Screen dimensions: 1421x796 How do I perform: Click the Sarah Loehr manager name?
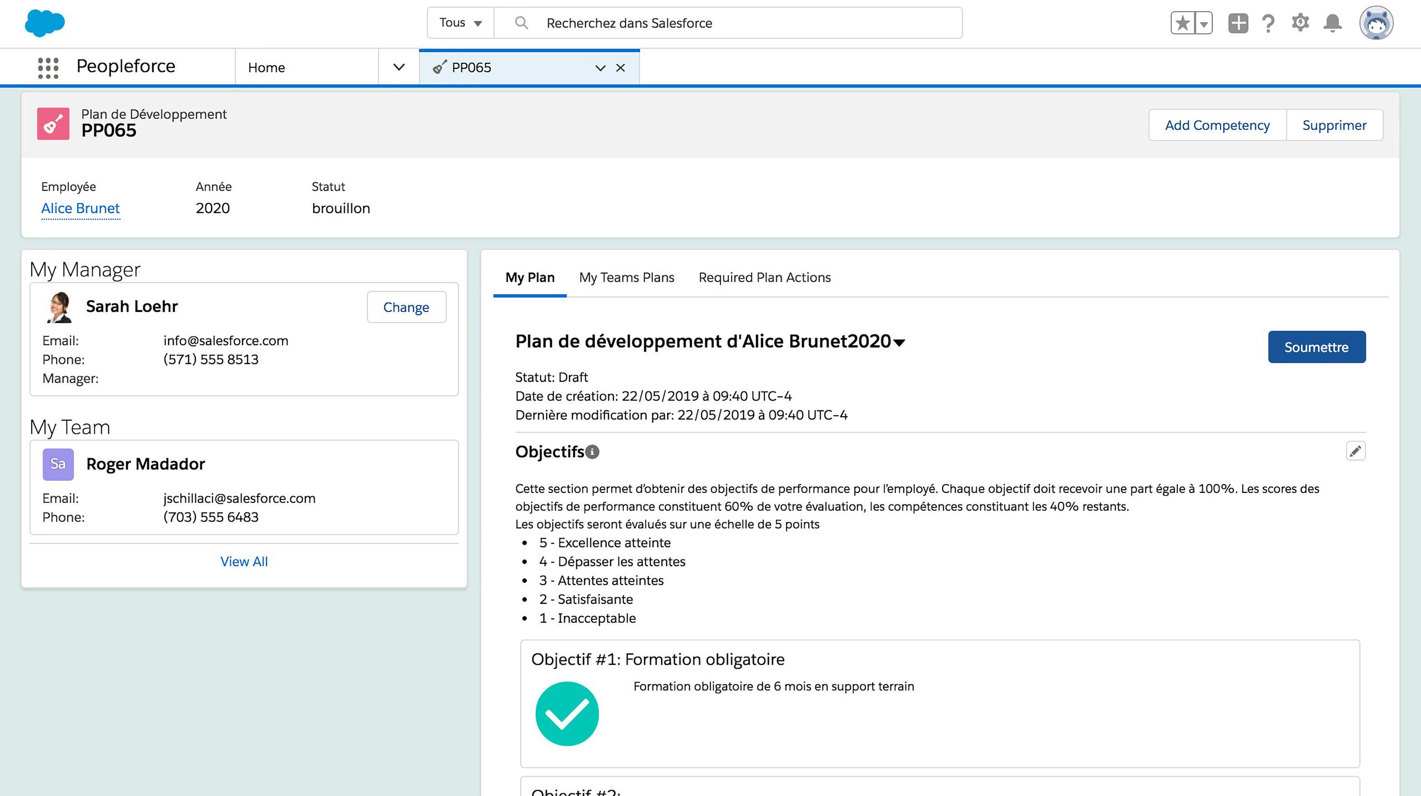(x=132, y=306)
